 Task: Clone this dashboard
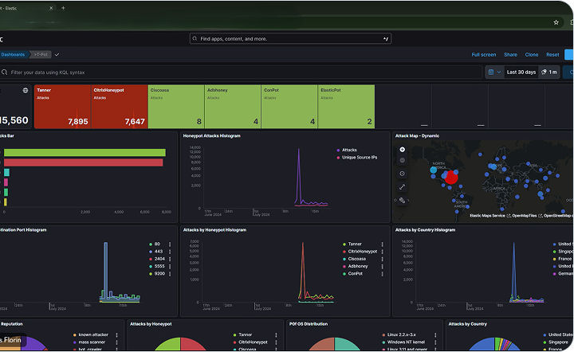(532, 54)
